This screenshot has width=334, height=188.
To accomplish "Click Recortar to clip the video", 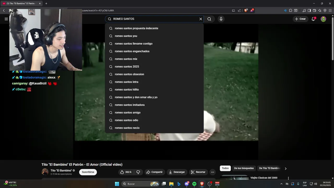I will pos(198,172).
